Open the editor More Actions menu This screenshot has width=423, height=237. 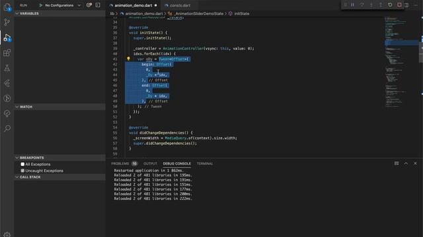pyautogui.click(x=416, y=5)
